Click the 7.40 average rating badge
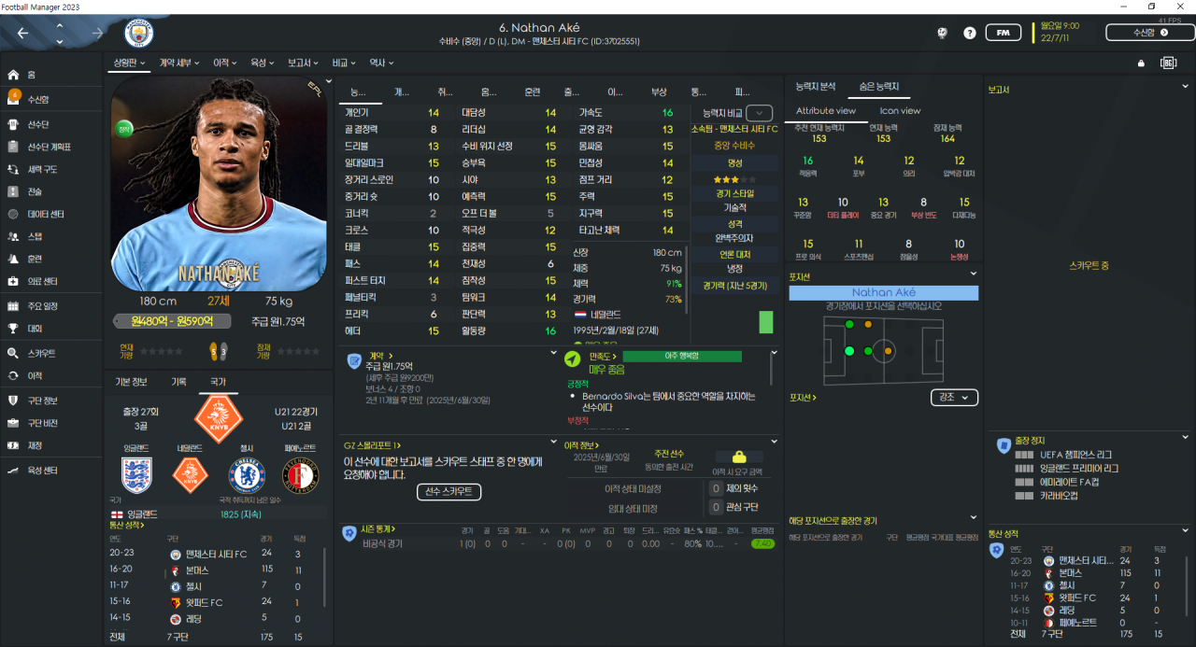The width and height of the screenshot is (1196, 647). [x=763, y=543]
